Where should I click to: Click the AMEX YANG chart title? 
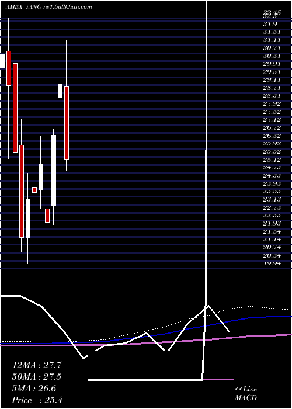point(48,7)
